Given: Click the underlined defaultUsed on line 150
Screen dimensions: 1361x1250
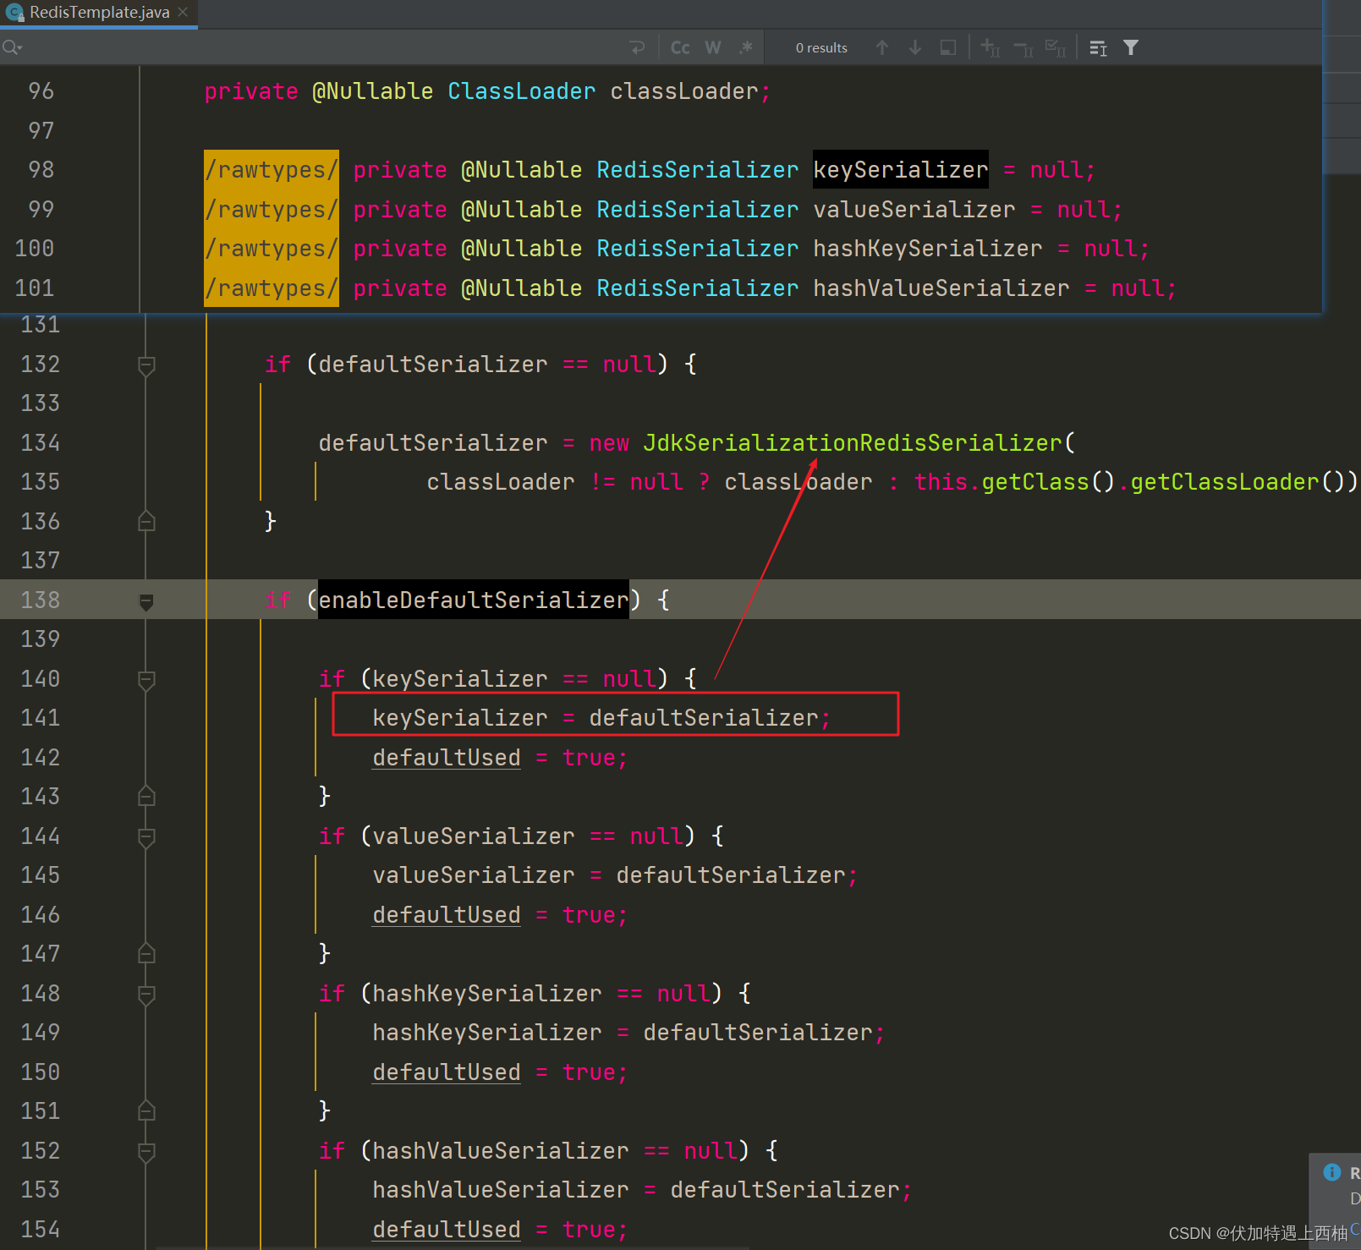Looking at the screenshot, I should (447, 1072).
